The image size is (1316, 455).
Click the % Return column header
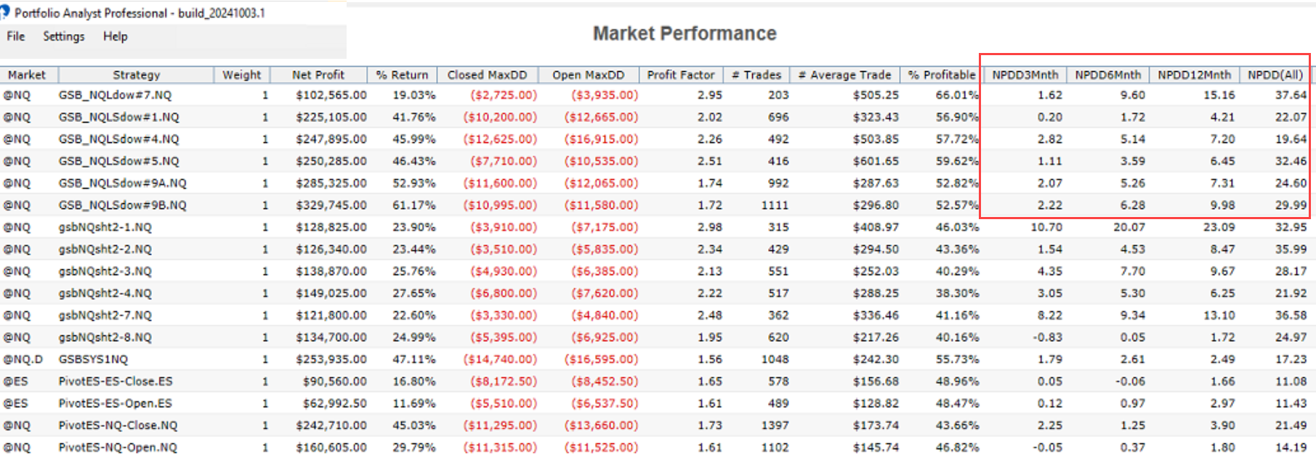point(402,75)
